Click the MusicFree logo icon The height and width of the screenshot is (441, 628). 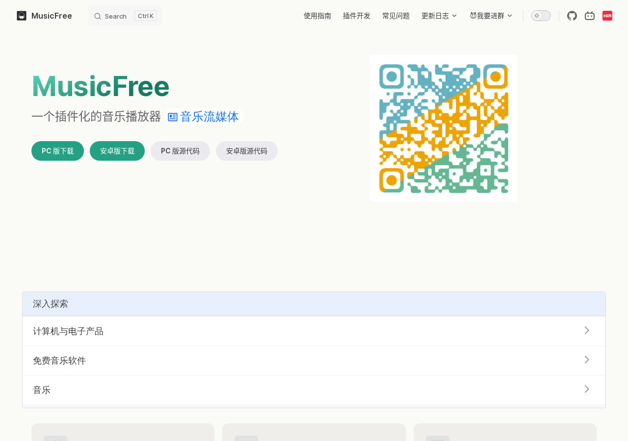[22, 16]
